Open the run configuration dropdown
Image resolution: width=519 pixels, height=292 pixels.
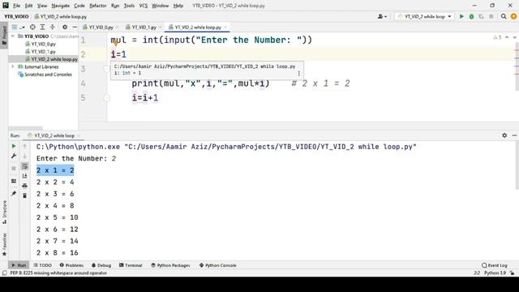(x=424, y=16)
